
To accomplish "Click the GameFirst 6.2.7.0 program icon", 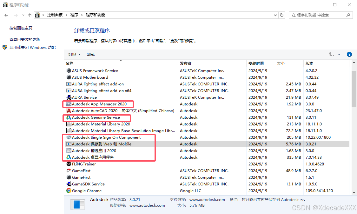I will click(69, 171).
